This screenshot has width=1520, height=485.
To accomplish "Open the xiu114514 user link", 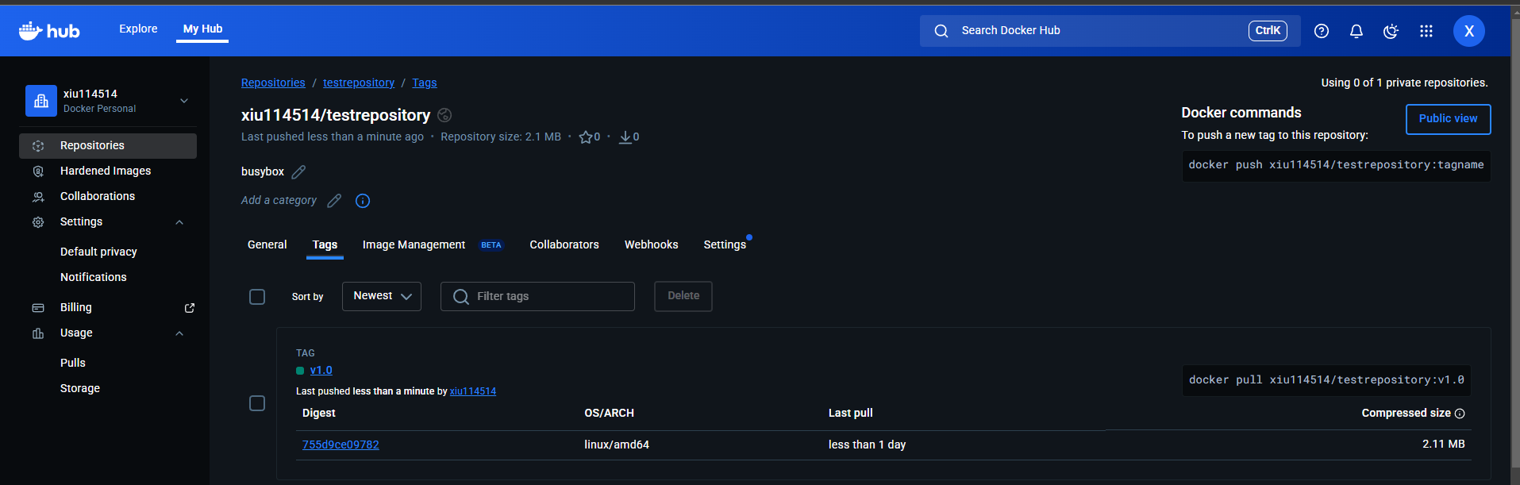I will [x=473, y=391].
